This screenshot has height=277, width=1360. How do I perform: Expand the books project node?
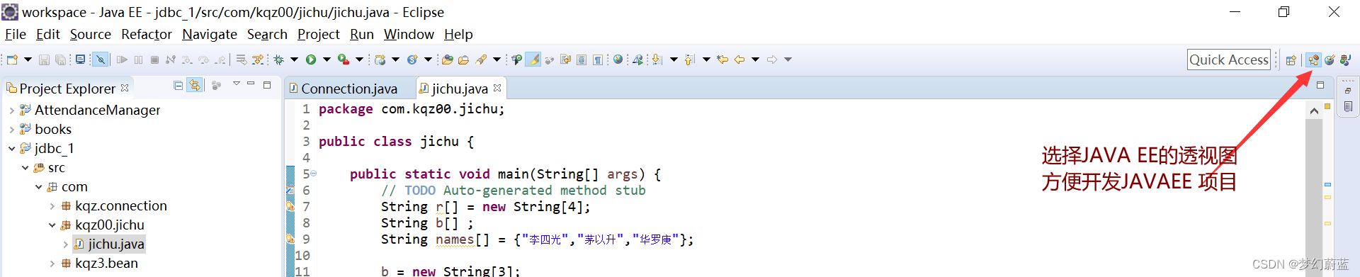tap(11, 129)
